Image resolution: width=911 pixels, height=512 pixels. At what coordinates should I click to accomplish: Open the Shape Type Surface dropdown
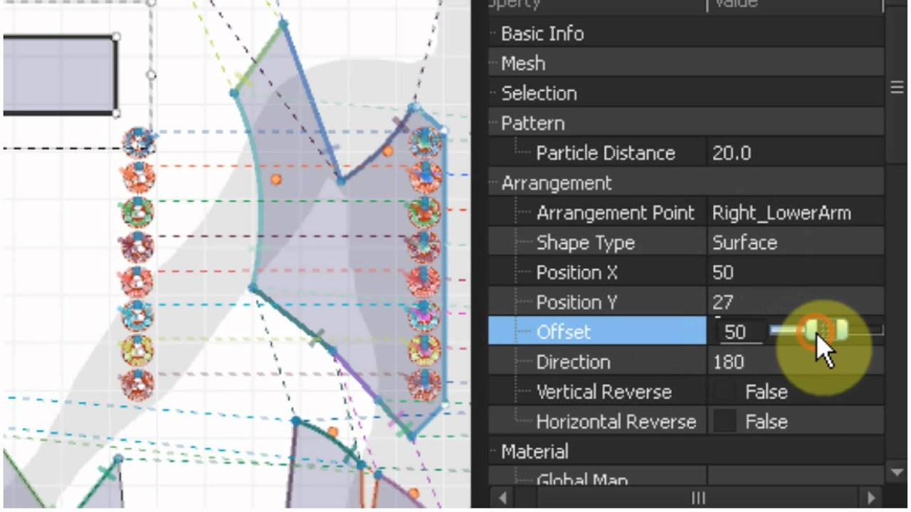tap(795, 242)
